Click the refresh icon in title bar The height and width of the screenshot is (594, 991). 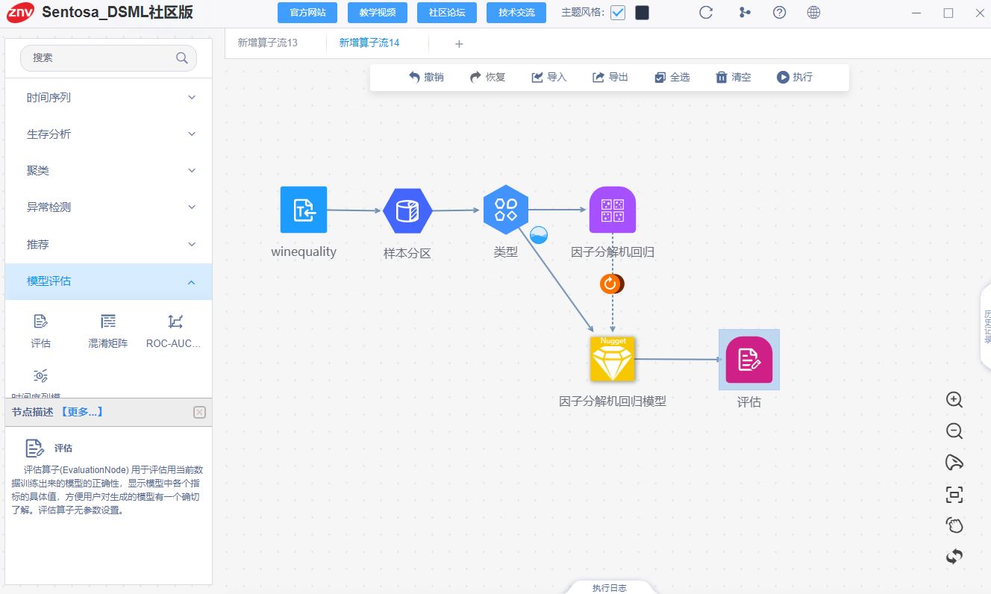(x=706, y=13)
